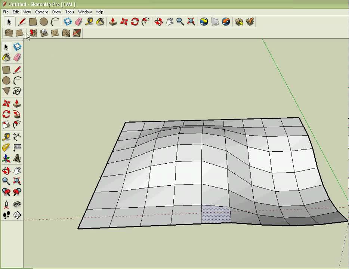Click the Previous view icon in left palette
This screenshot has width=349, height=269.
point(6,192)
